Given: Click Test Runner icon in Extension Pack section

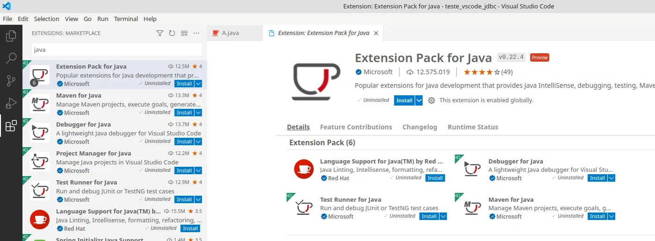Looking at the screenshot, I should pyautogui.click(x=304, y=207).
